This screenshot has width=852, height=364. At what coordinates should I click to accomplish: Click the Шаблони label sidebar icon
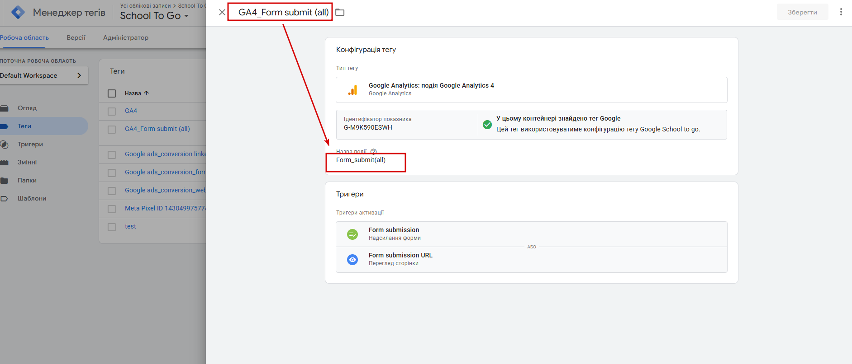pos(5,199)
